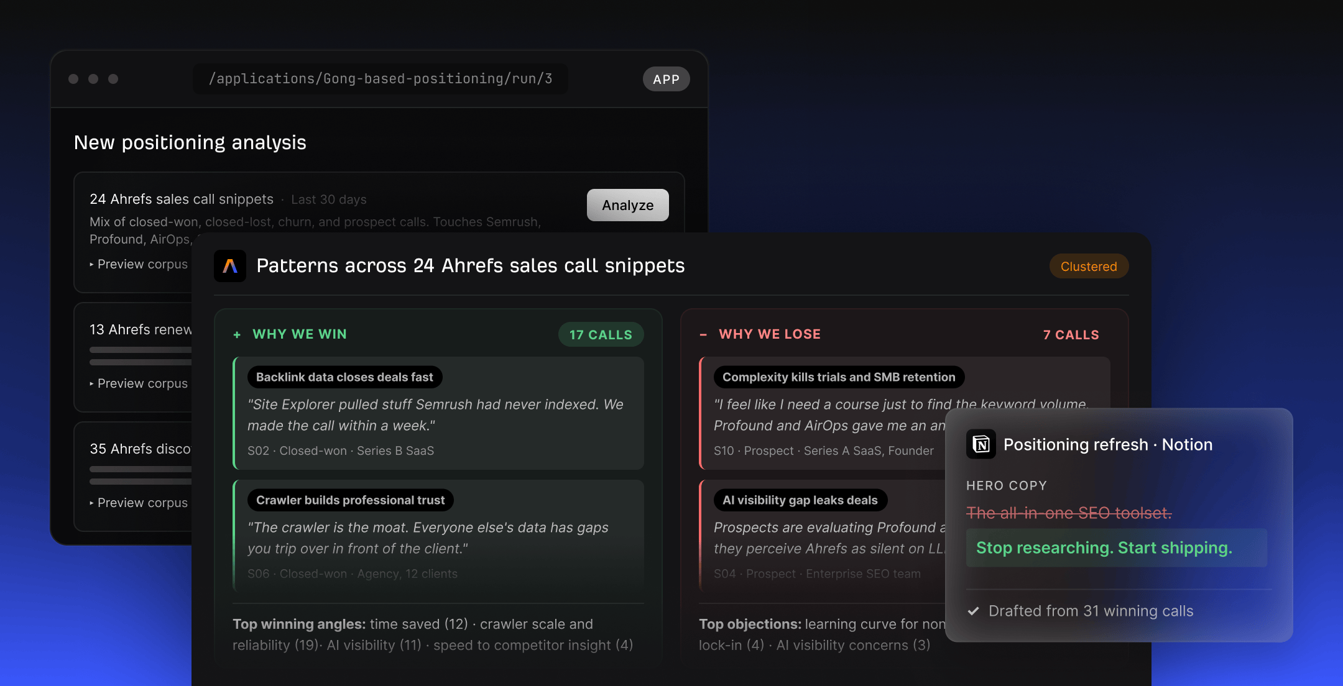
Task: Click the minus icon next to WHY WE LOSE
Action: pyautogui.click(x=703, y=335)
